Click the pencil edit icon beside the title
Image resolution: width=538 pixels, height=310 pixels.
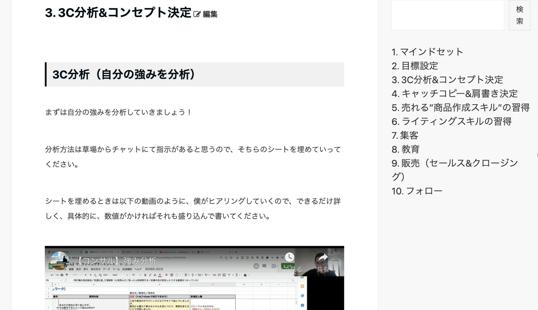pyautogui.click(x=197, y=14)
